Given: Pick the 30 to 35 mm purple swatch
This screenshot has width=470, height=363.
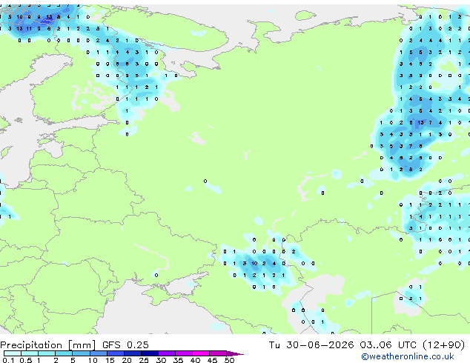Looking at the screenshot, I should pos(167,353).
